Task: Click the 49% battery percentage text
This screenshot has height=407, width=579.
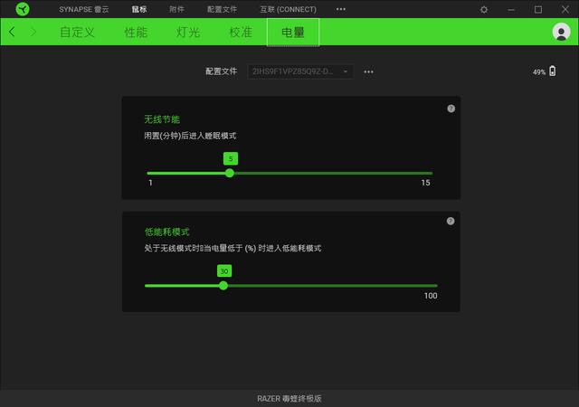Action: [539, 72]
